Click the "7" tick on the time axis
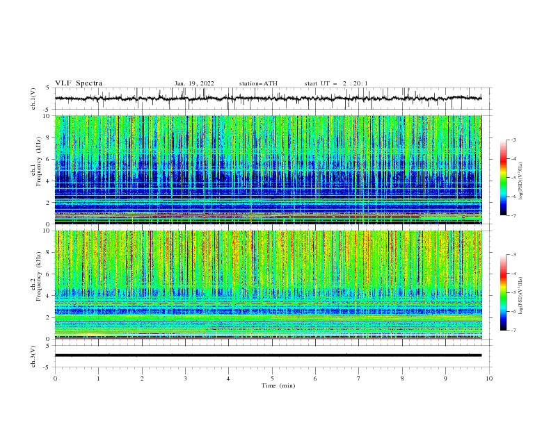Viewport: 551px width, 425px height. pyautogui.click(x=359, y=378)
